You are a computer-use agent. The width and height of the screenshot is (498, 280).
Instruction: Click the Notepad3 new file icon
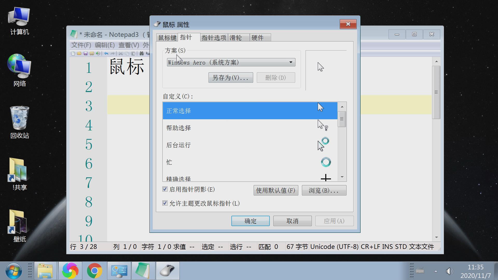[73, 53]
